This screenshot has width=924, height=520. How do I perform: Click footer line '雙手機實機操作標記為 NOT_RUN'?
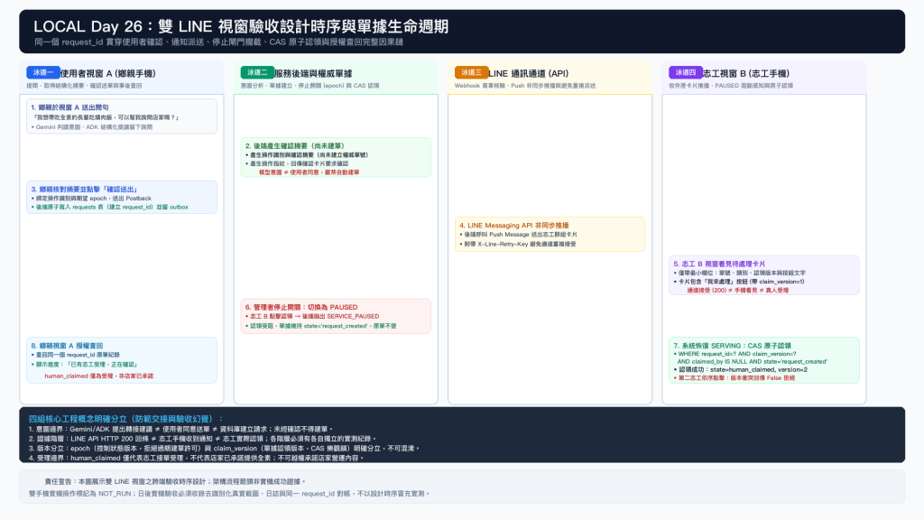(x=229, y=494)
